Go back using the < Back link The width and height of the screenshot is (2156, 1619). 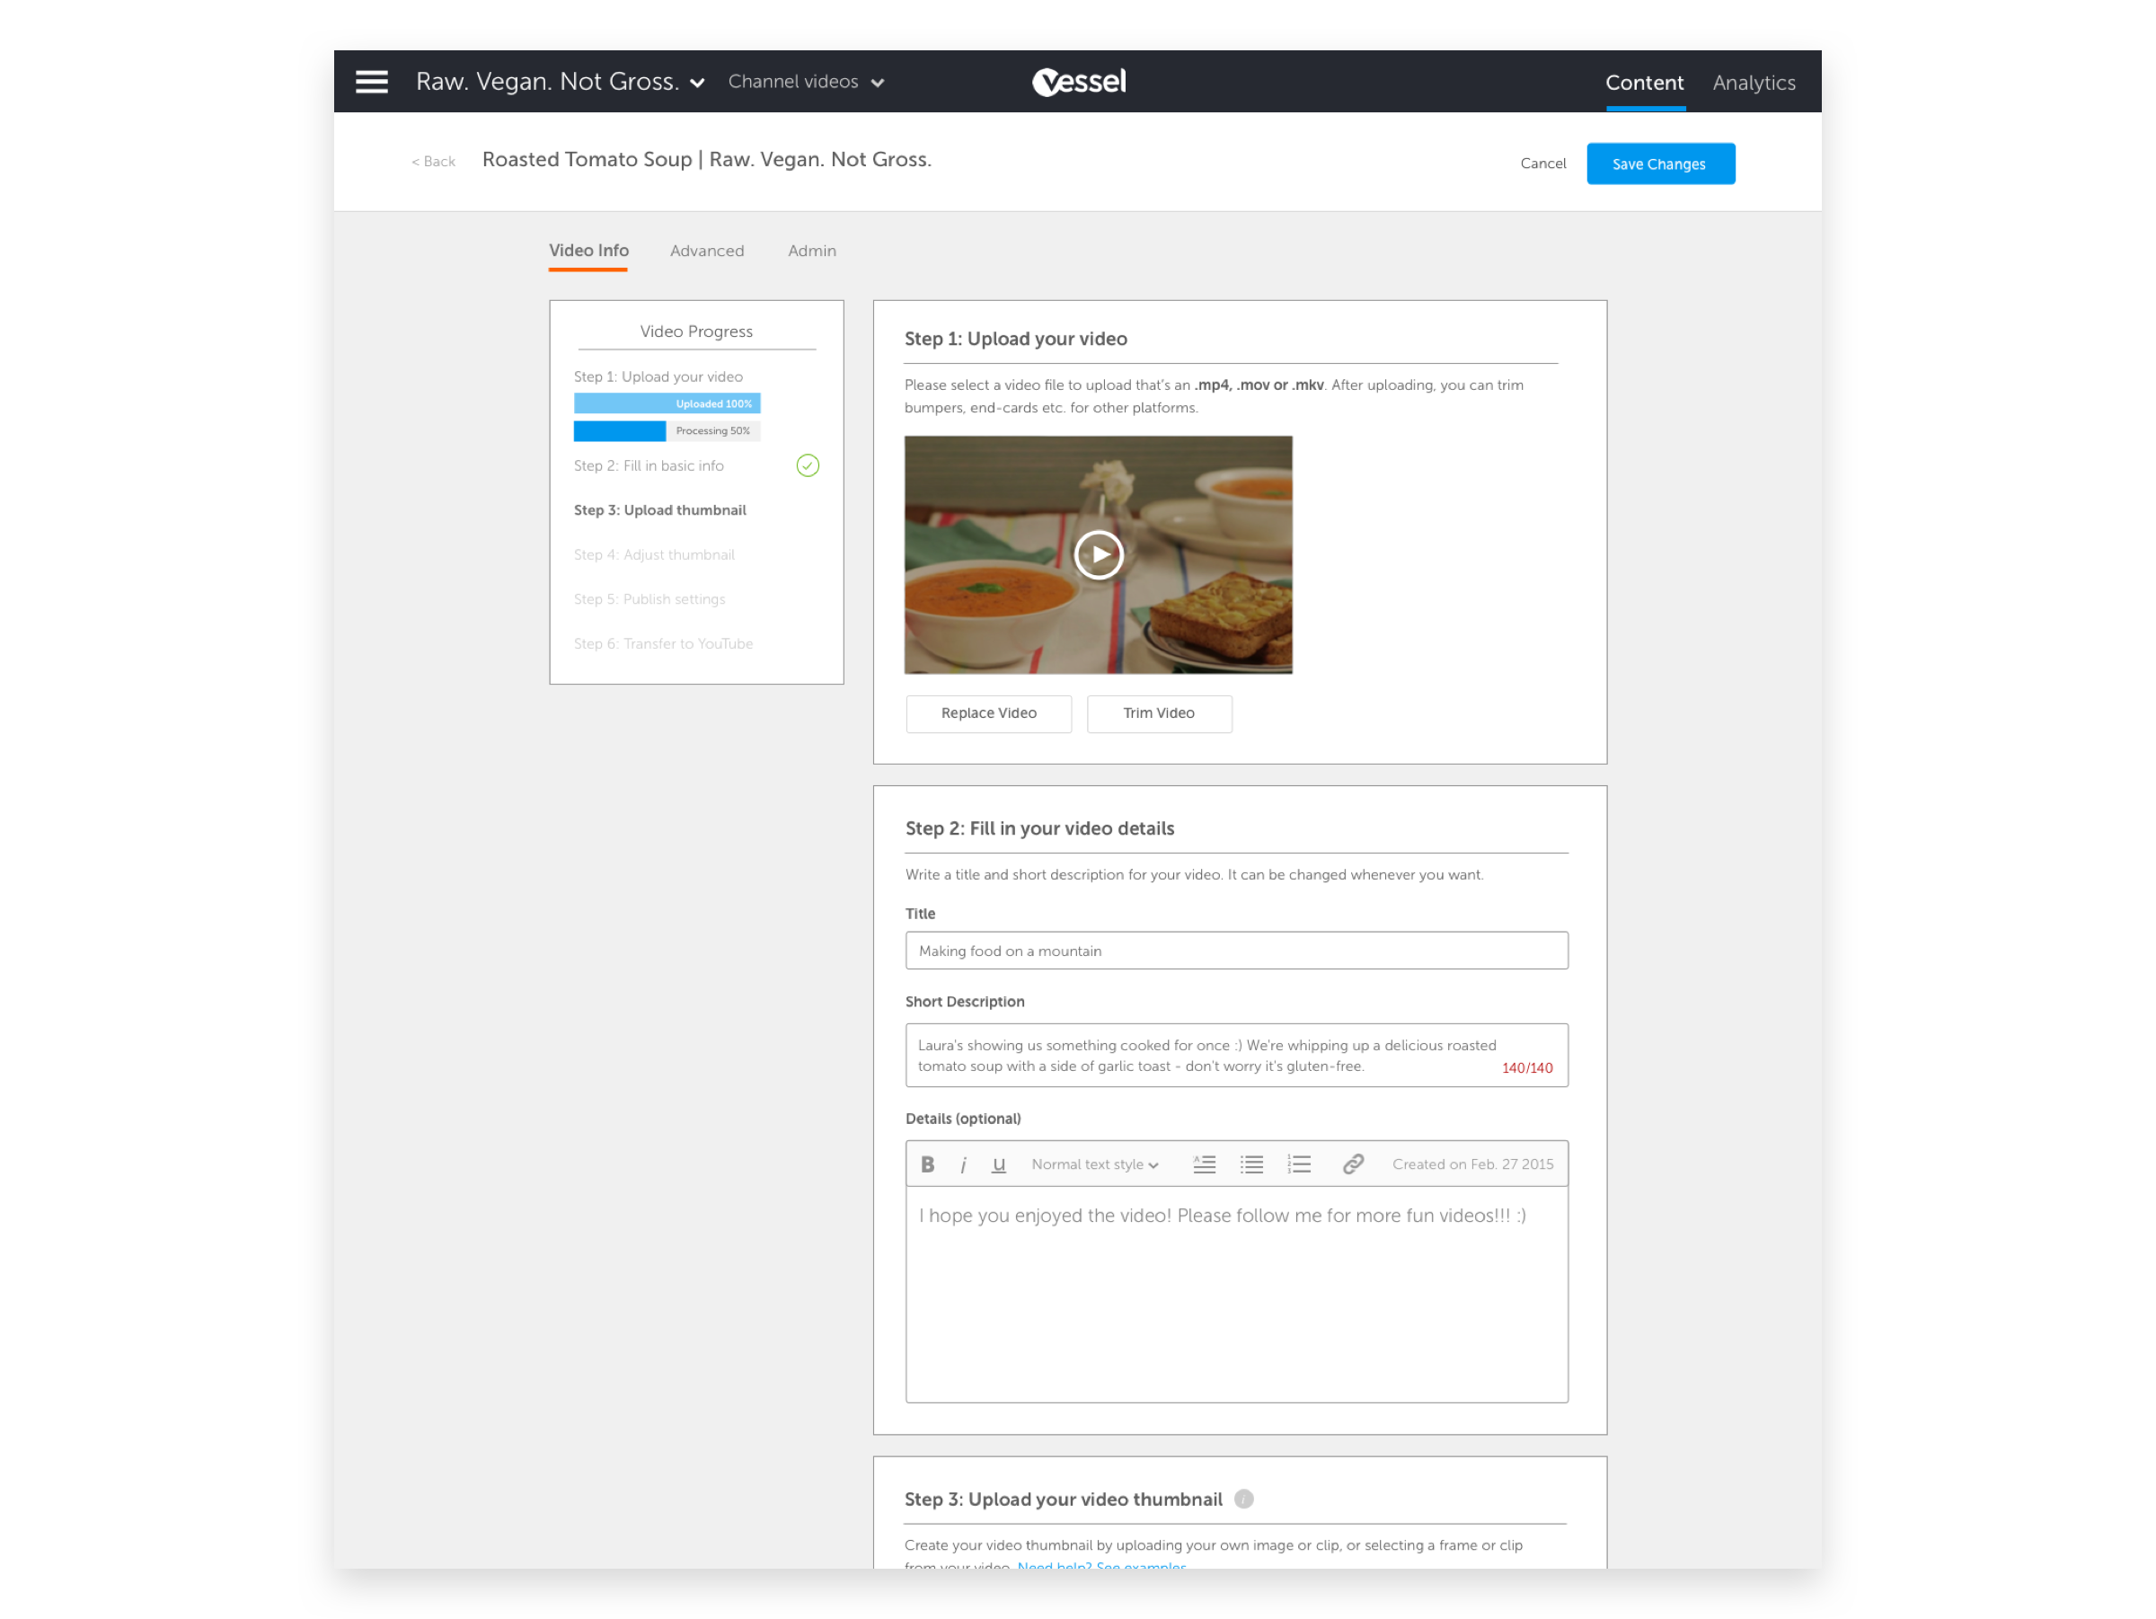434,162
